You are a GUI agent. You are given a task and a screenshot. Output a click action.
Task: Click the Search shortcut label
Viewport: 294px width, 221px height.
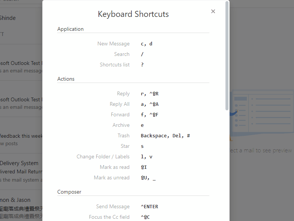pyautogui.click(x=122, y=54)
